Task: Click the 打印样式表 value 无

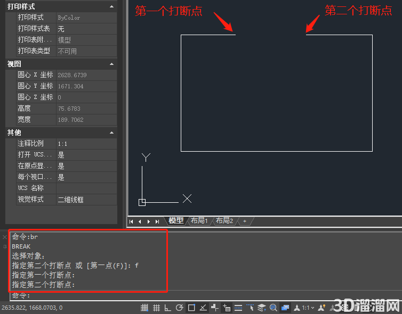Action: (x=87, y=29)
